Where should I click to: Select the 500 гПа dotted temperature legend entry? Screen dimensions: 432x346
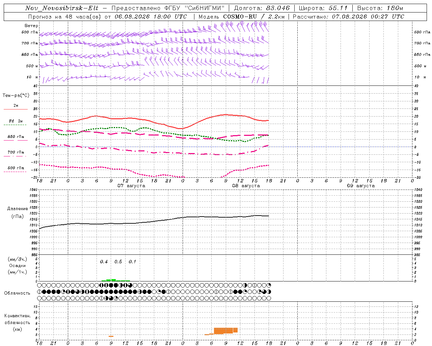click(16, 169)
